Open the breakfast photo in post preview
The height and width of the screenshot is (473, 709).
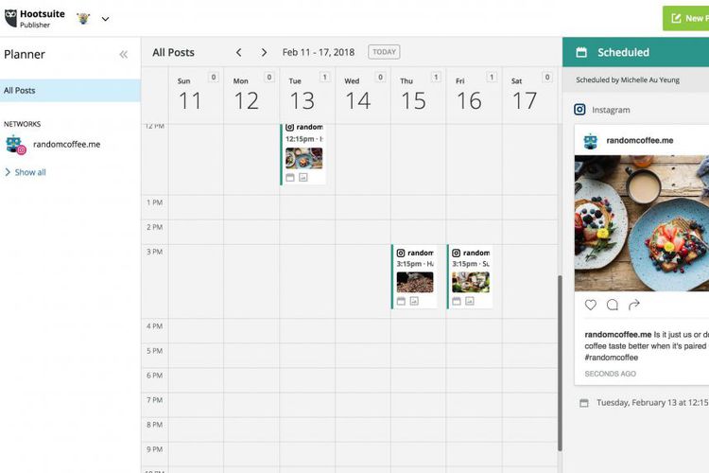tap(642, 223)
